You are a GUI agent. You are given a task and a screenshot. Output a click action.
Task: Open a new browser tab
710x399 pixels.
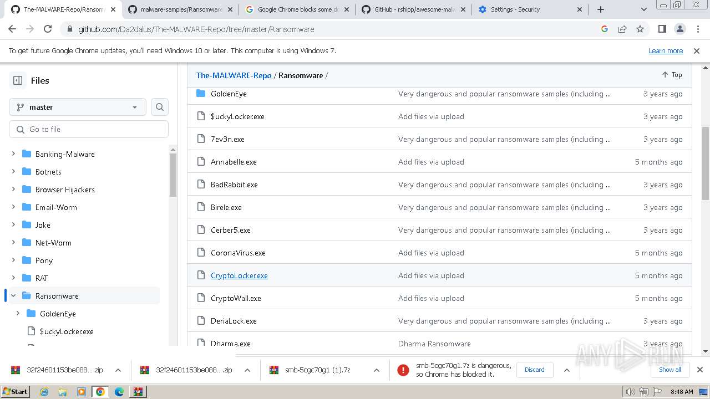click(x=601, y=9)
